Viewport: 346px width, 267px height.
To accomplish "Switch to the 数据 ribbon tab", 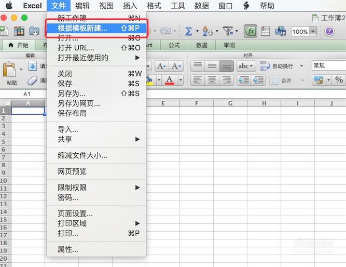I will coord(202,45).
